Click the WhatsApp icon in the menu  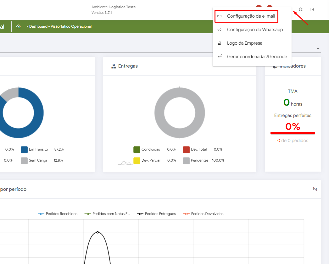click(220, 30)
